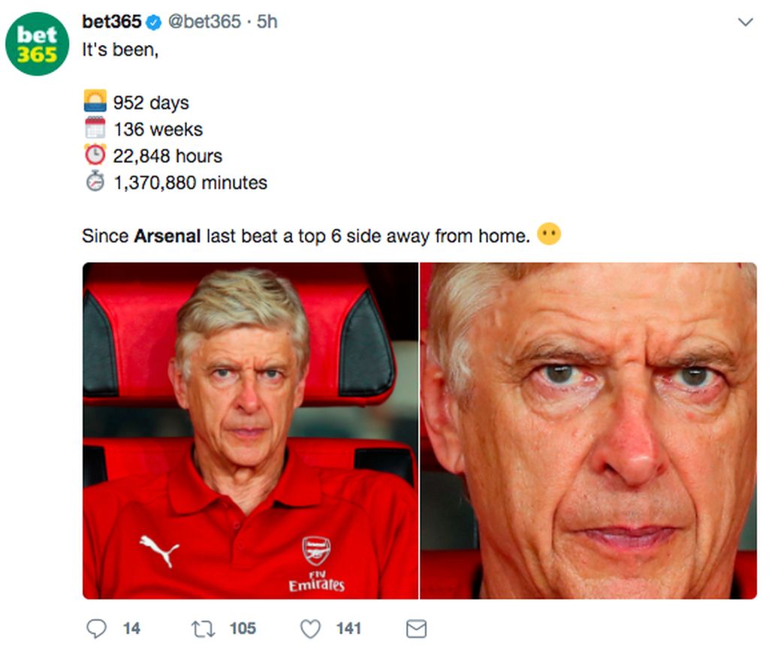Open the right close-up face photo
769x646 pixels.
(x=588, y=431)
